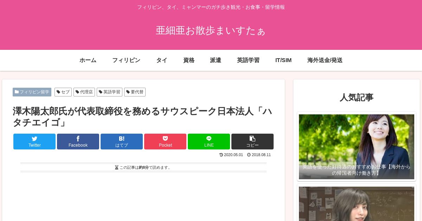The image size is (422, 221).
Task: Open the セブ tag
Action: point(63,92)
